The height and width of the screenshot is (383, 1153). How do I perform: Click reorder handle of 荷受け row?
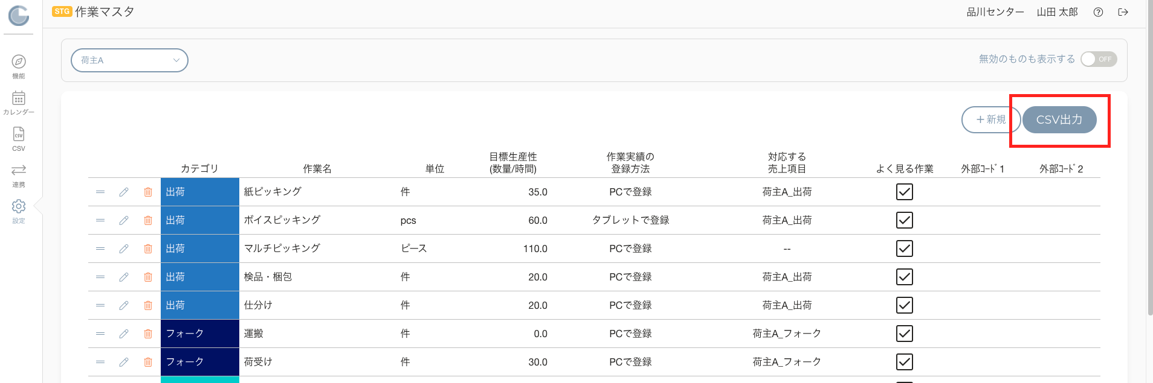point(100,362)
